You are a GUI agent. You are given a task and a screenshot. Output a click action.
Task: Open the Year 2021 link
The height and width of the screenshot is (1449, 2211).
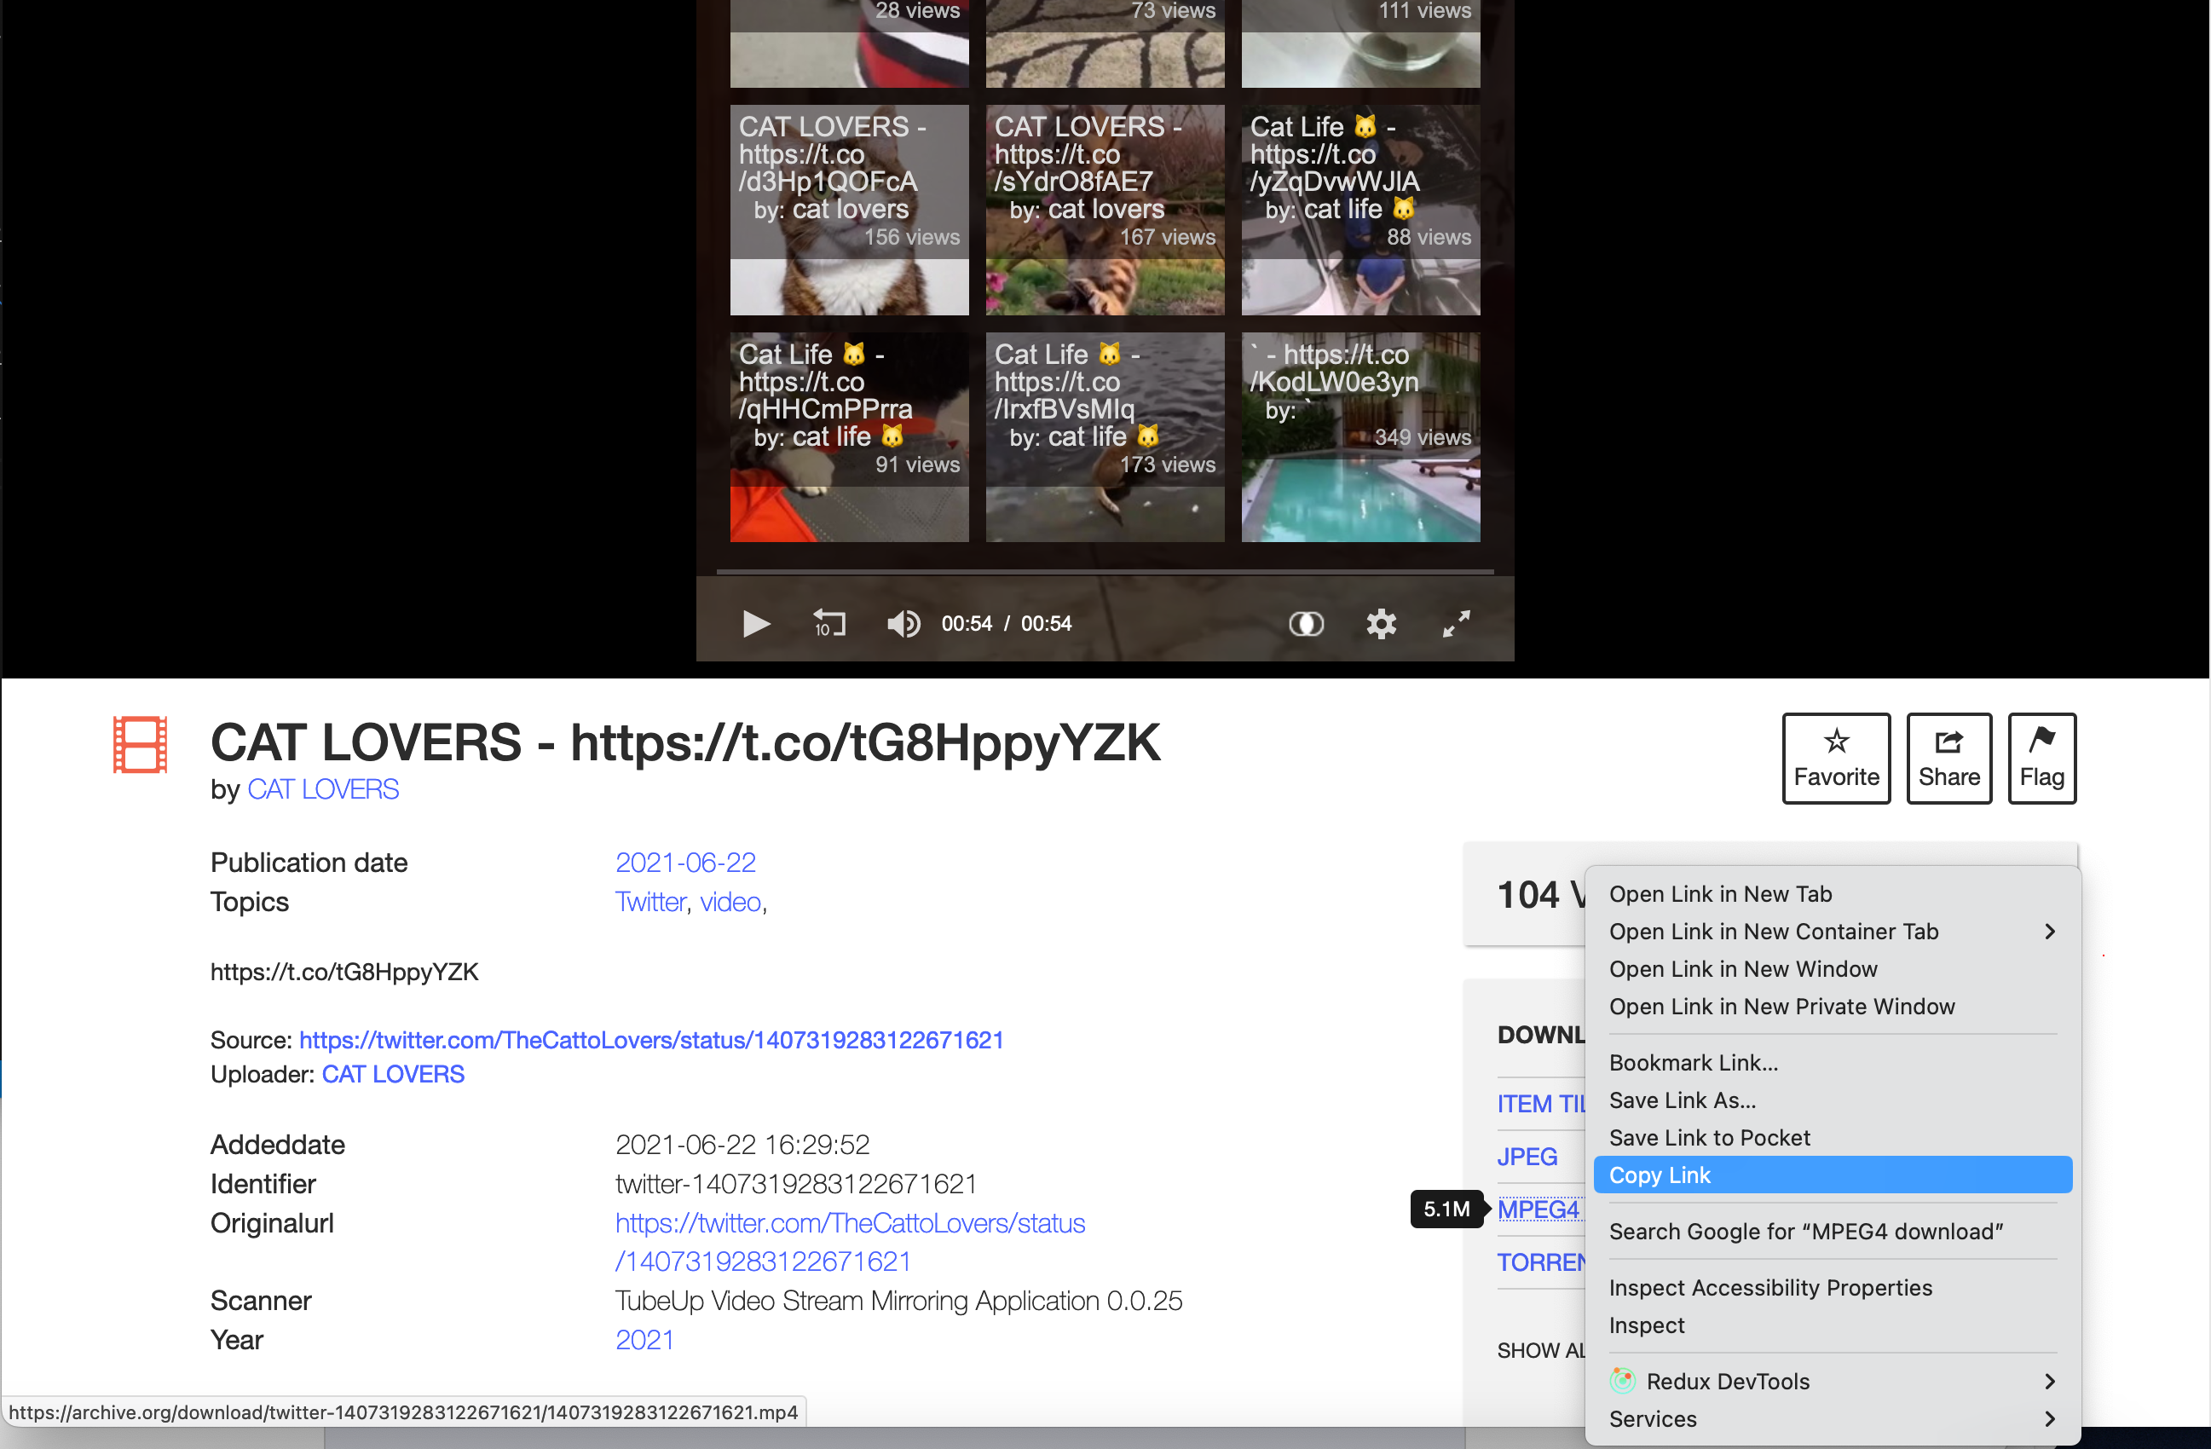tap(644, 1339)
